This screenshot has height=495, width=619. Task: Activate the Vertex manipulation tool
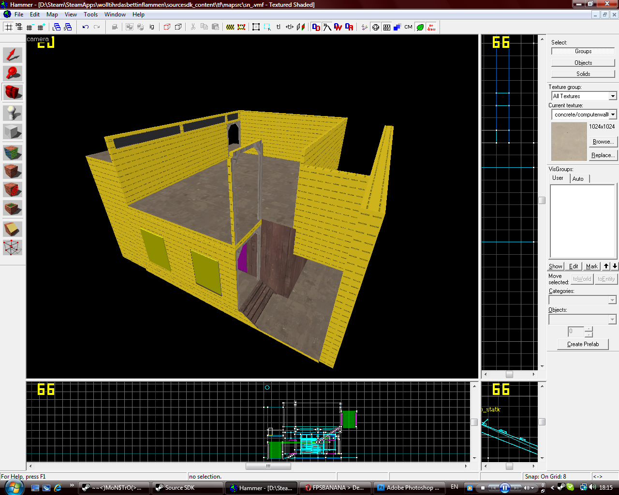point(13,247)
